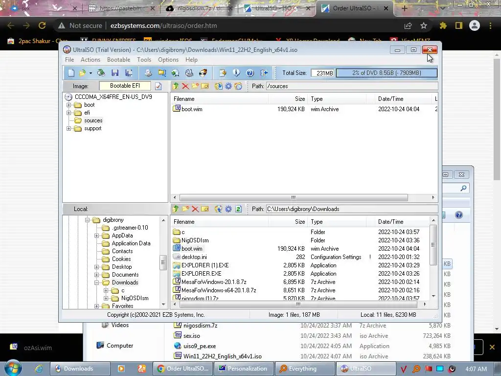
Task: Click the Exit door toolbar icon
Action: pyautogui.click(x=264, y=73)
